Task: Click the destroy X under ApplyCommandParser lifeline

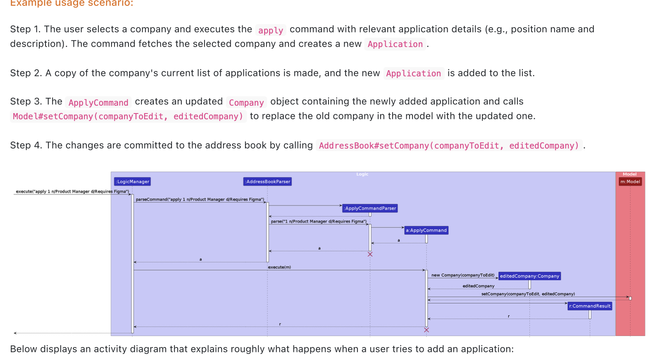Action: (370, 254)
